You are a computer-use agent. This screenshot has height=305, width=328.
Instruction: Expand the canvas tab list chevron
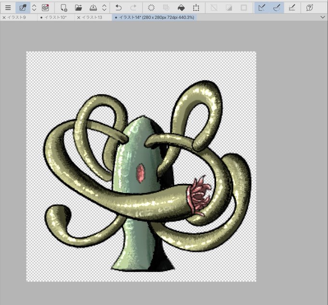point(323,17)
